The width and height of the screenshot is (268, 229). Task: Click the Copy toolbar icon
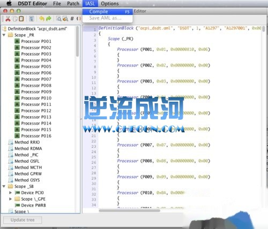14,19
